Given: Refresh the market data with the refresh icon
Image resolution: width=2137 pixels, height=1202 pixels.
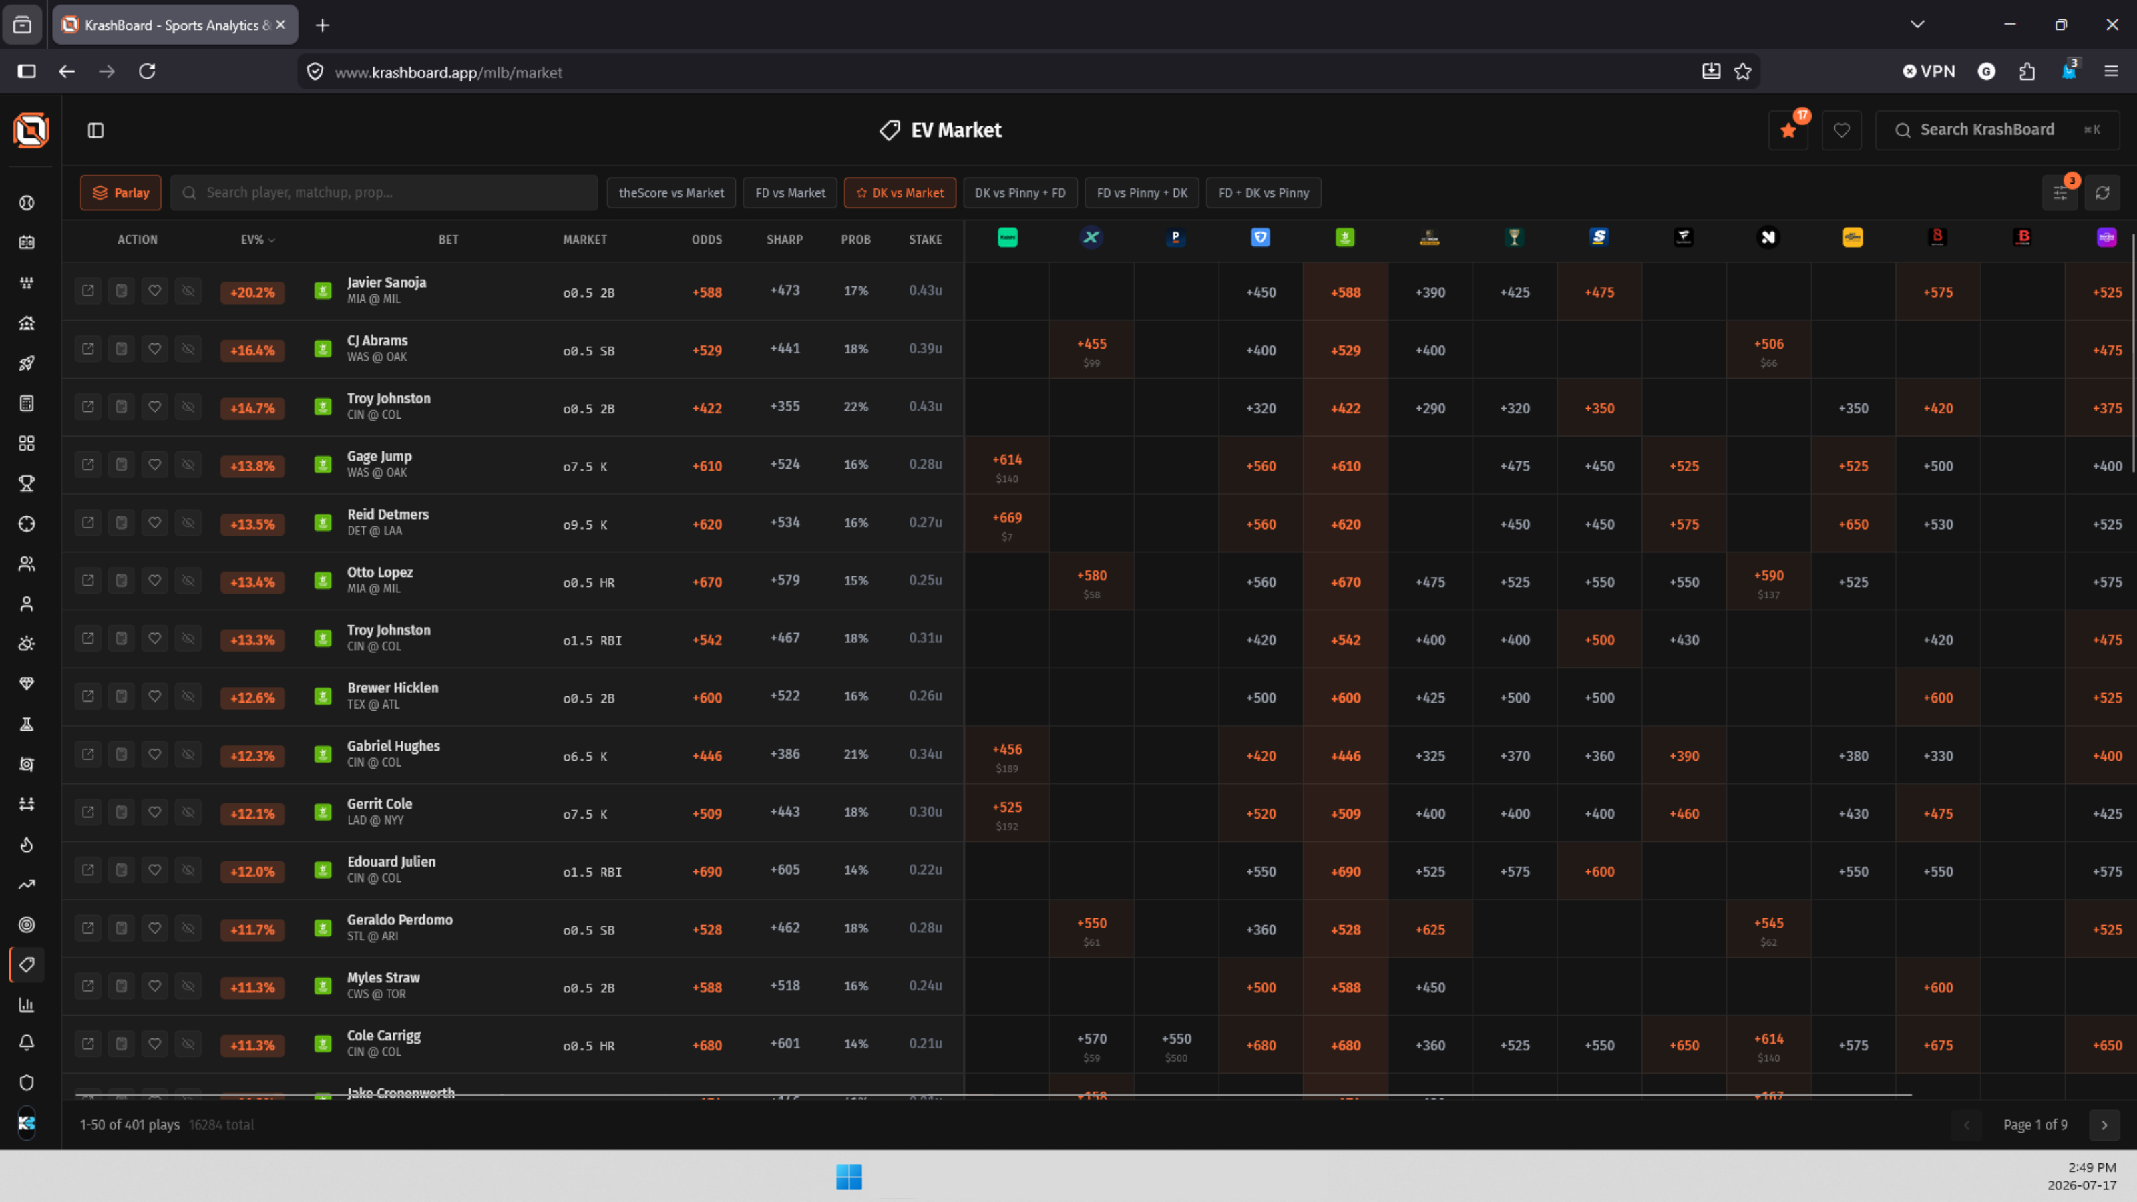Looking at the screenshot, I should 2102,192.
